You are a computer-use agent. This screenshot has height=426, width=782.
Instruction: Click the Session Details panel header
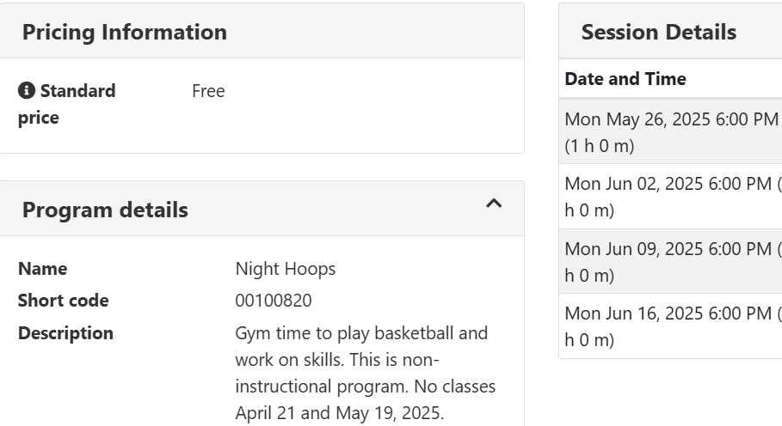(x=659, y=33)
